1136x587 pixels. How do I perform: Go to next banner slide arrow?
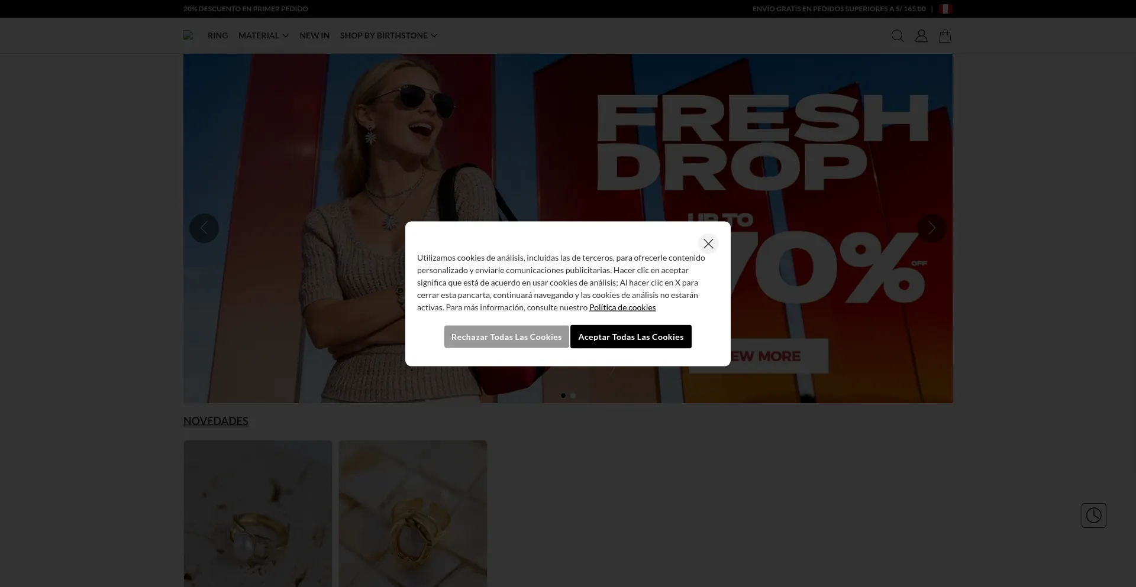[932, 228]
